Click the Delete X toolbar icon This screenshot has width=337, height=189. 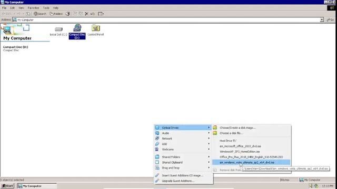(86, 14)
